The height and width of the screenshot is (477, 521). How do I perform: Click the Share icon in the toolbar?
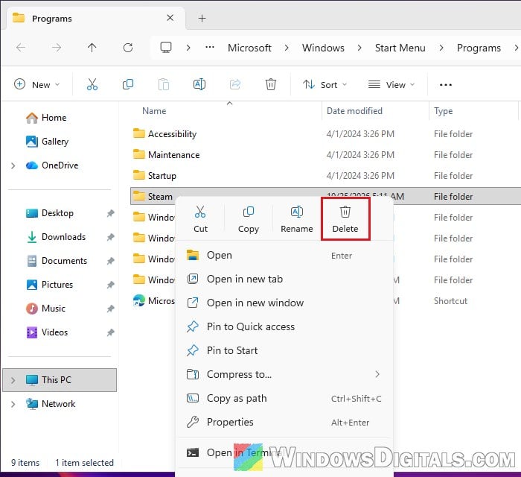click(x=235, y=84)
